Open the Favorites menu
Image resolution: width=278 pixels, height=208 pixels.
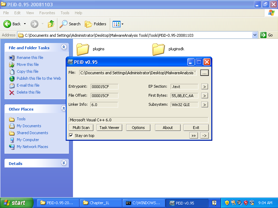click(47, 13)
